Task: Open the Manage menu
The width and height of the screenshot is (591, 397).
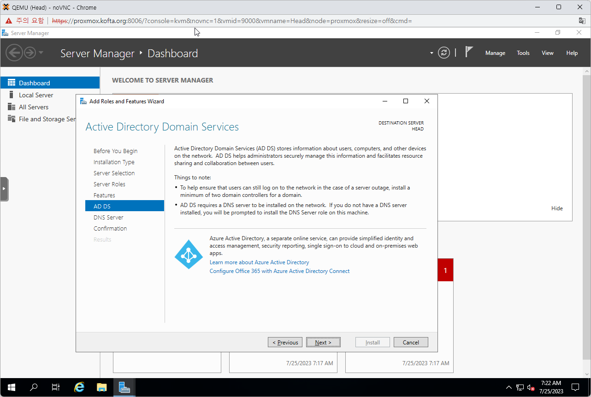Action: pyautogui.click(x=495, y=53)
